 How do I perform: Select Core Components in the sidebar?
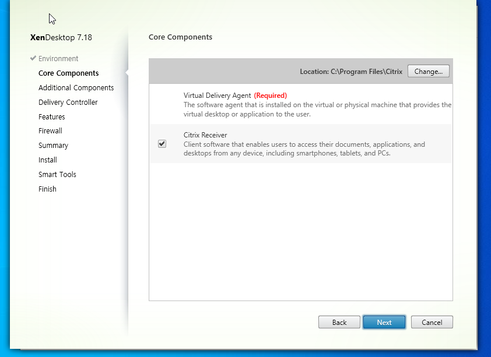click(69, 73)
